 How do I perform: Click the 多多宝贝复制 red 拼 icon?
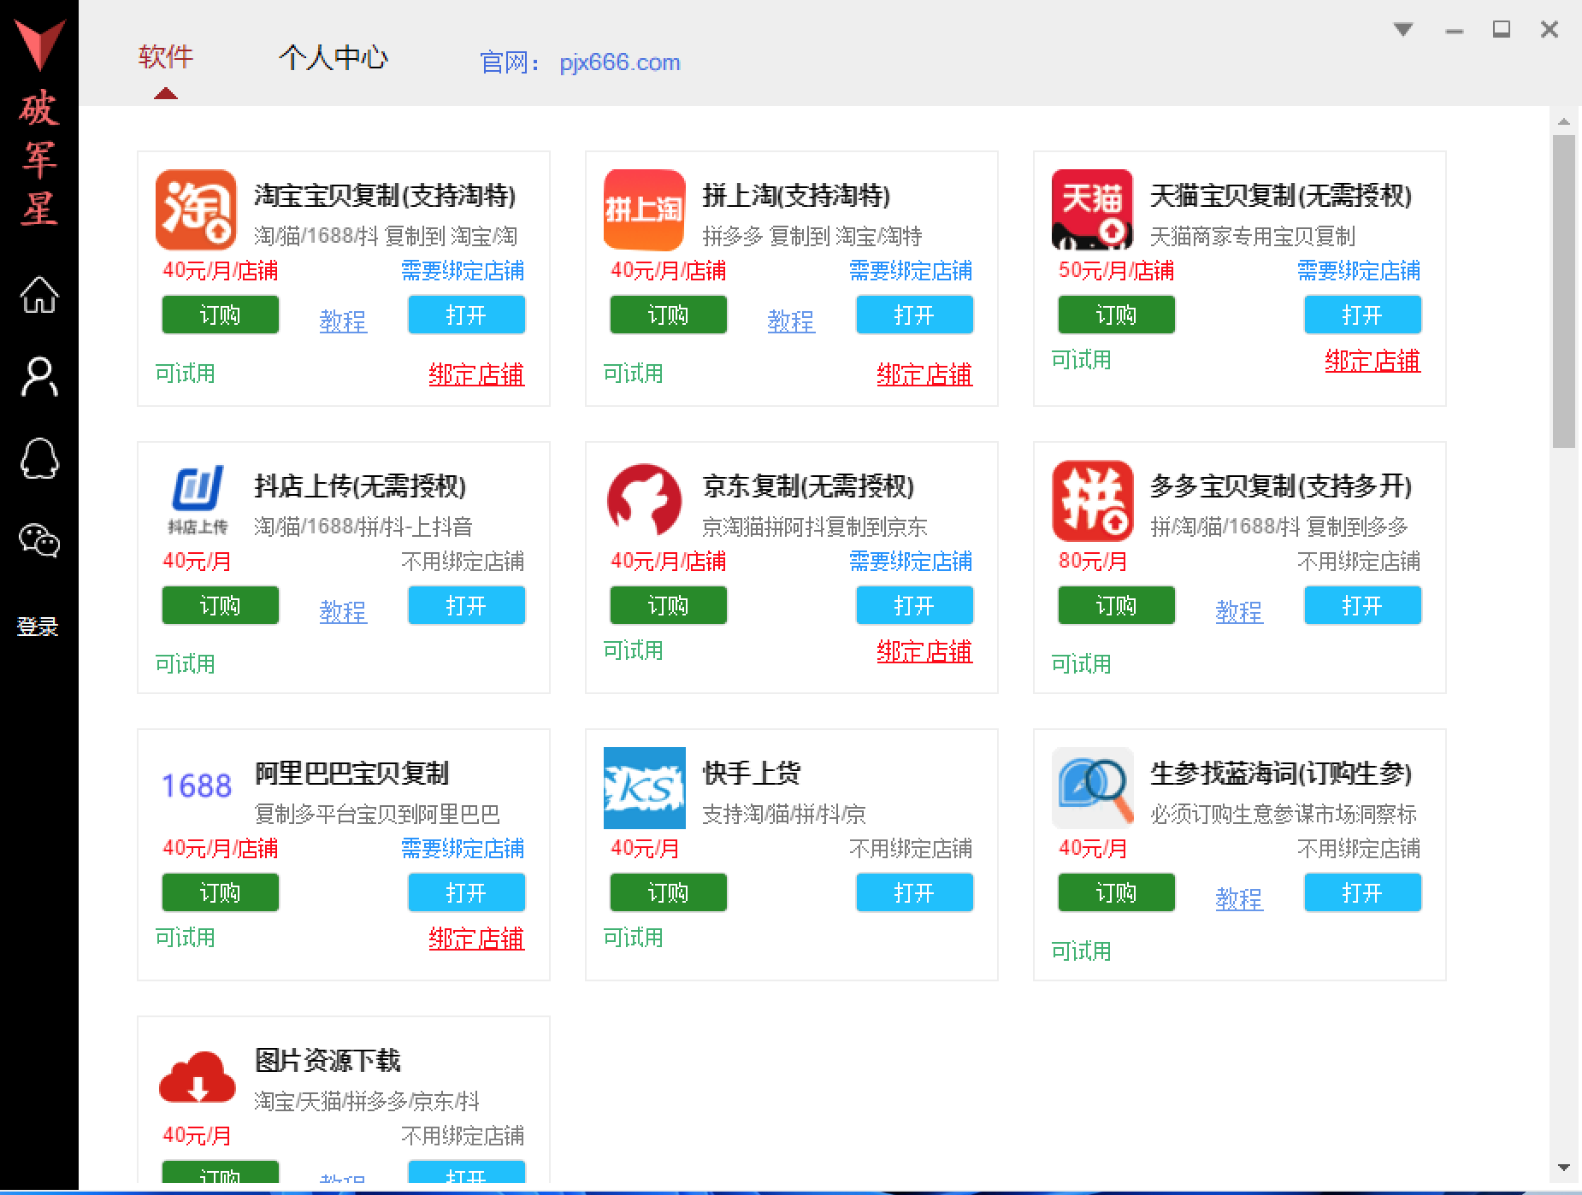pos(1092,500)
